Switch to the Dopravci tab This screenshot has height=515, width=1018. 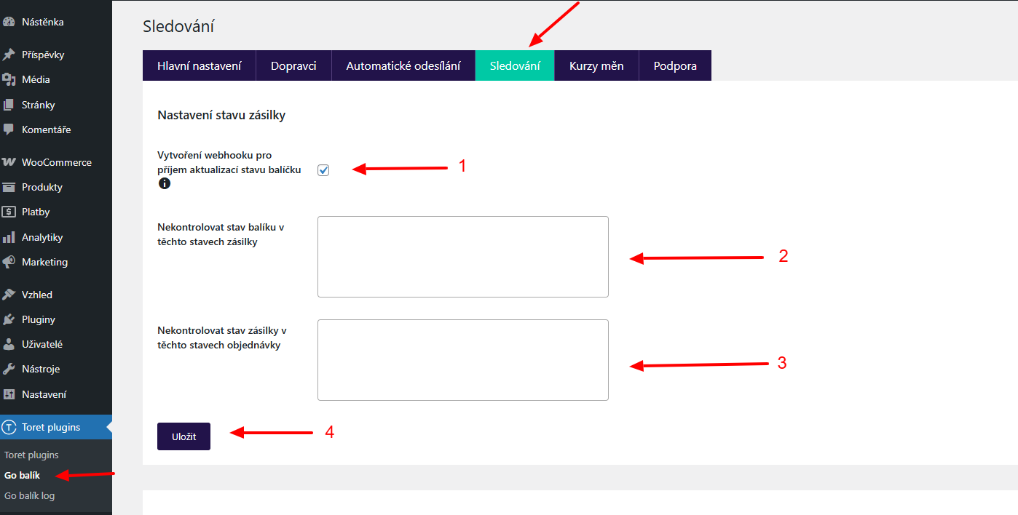[293, 65]
